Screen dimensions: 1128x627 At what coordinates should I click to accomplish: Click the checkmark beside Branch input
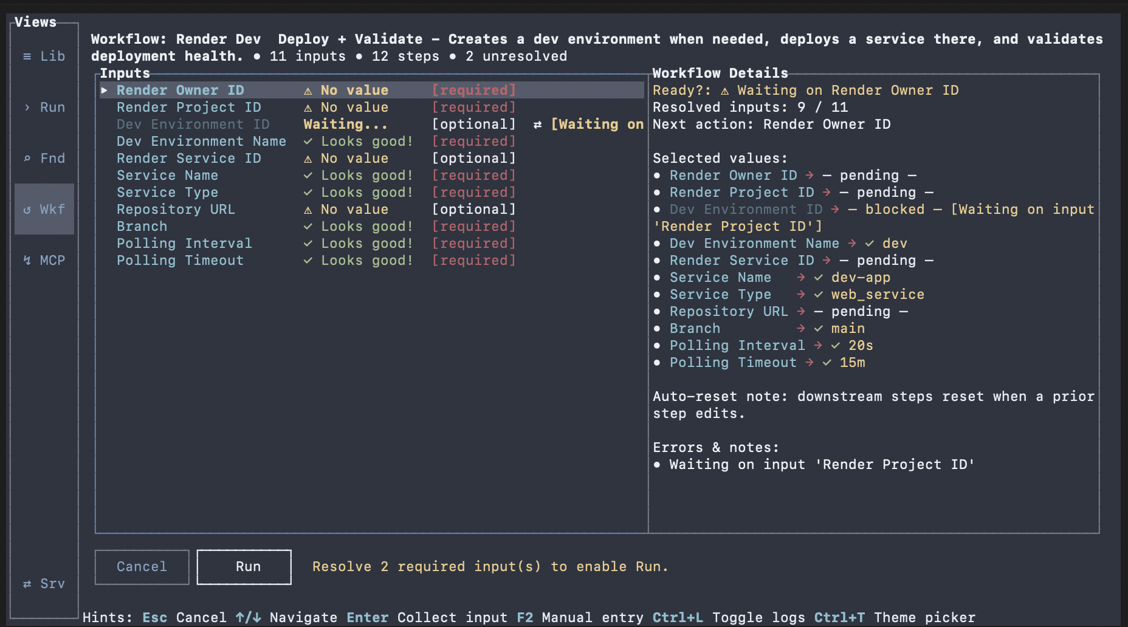pos(308,226)
